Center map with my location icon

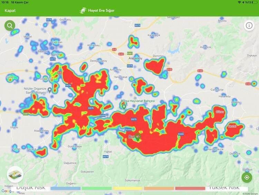point(247,178)
